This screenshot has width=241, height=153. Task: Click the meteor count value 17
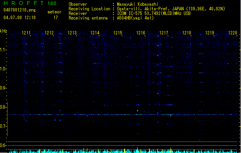pos(56,18)
